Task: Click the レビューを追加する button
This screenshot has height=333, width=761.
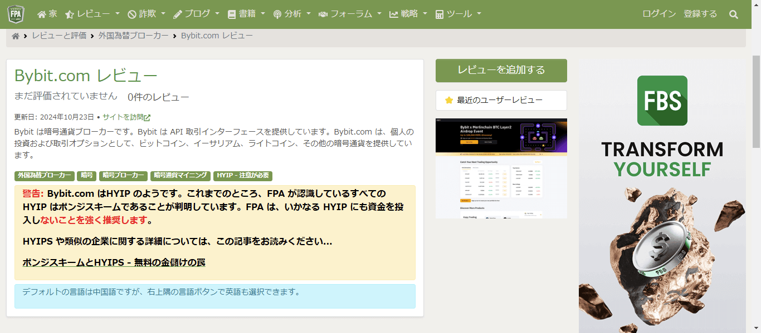Action: click(501, 71)
